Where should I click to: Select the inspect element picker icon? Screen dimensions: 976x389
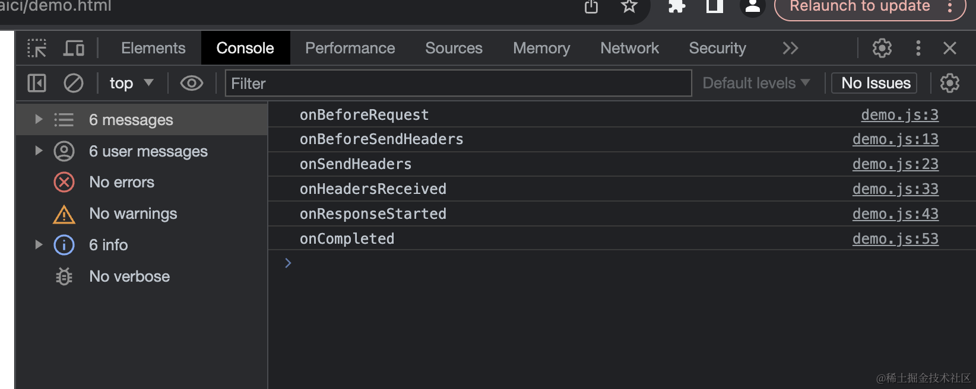pos(37,48)
